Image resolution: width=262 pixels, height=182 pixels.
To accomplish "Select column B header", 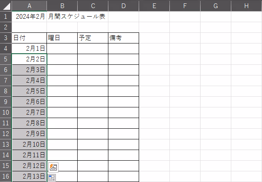I will tap(62, 6).
